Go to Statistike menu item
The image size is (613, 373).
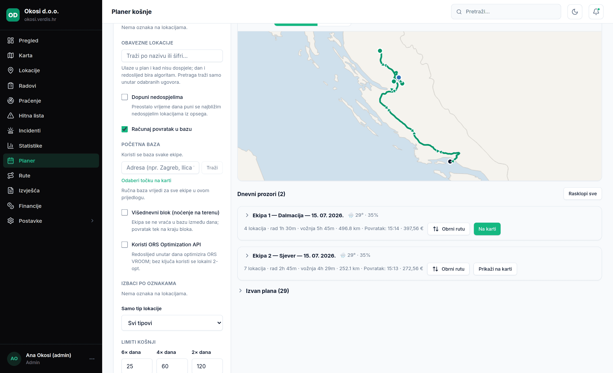click(x=51, y=146)
